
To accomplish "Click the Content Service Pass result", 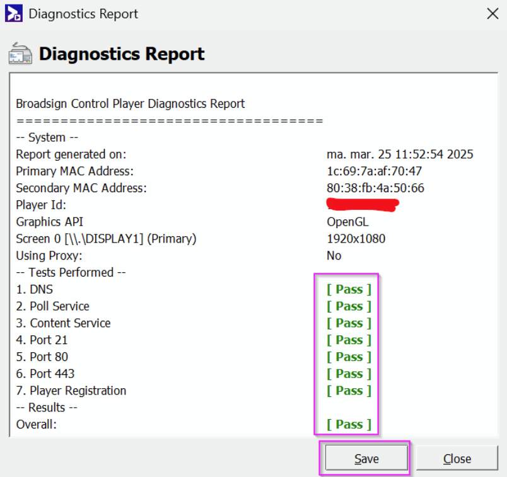I will [349, 323].
